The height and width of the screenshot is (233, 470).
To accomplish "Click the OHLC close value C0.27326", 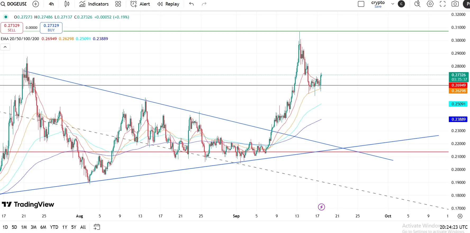I will [x=83, y=17].
